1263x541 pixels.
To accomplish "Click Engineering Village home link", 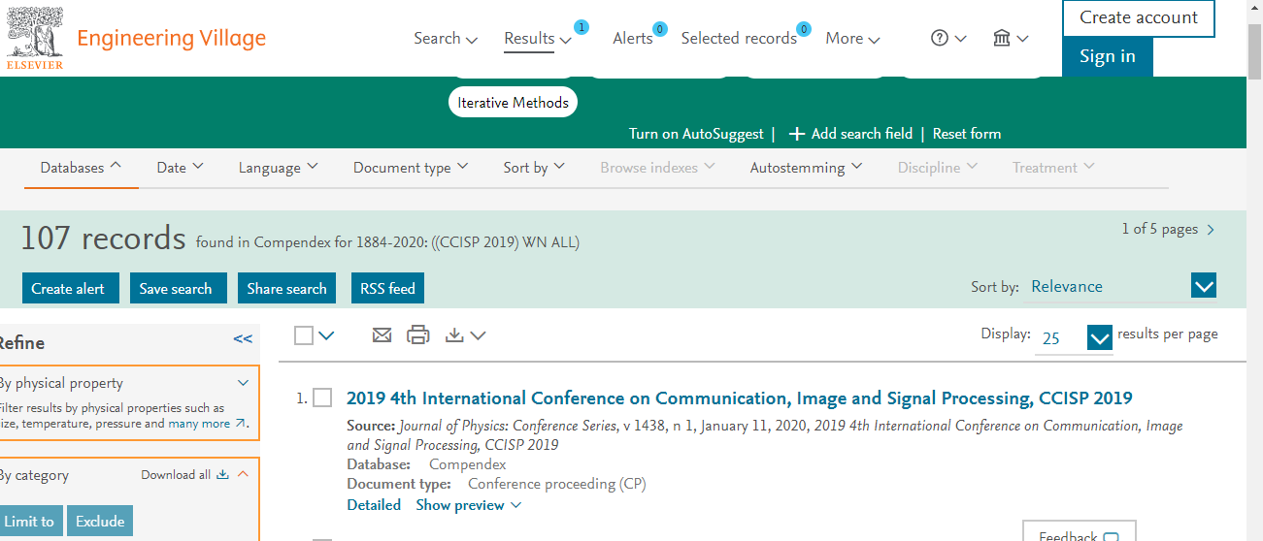I will [x=171, y=39].
